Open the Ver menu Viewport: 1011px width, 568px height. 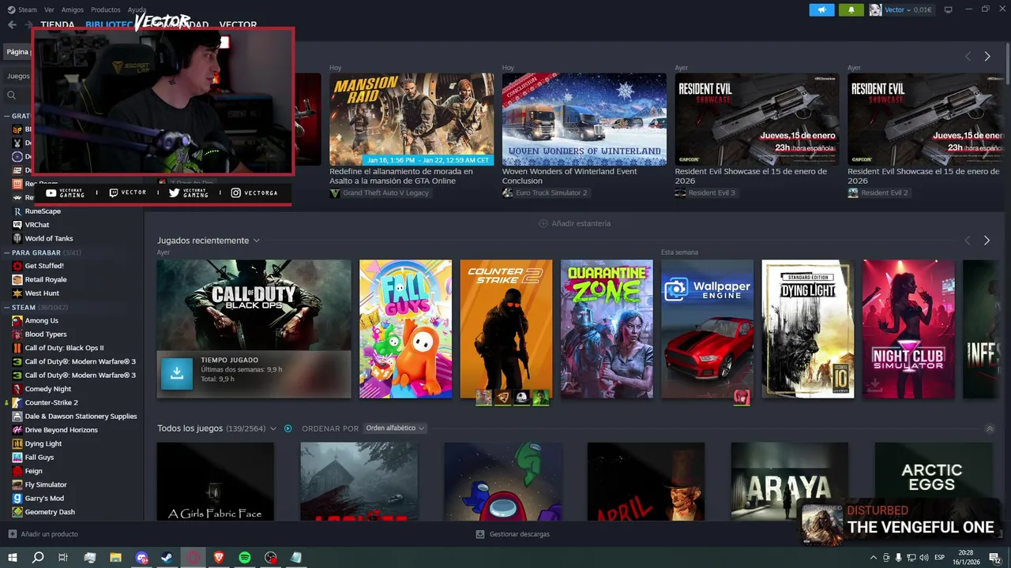(49, 9)
